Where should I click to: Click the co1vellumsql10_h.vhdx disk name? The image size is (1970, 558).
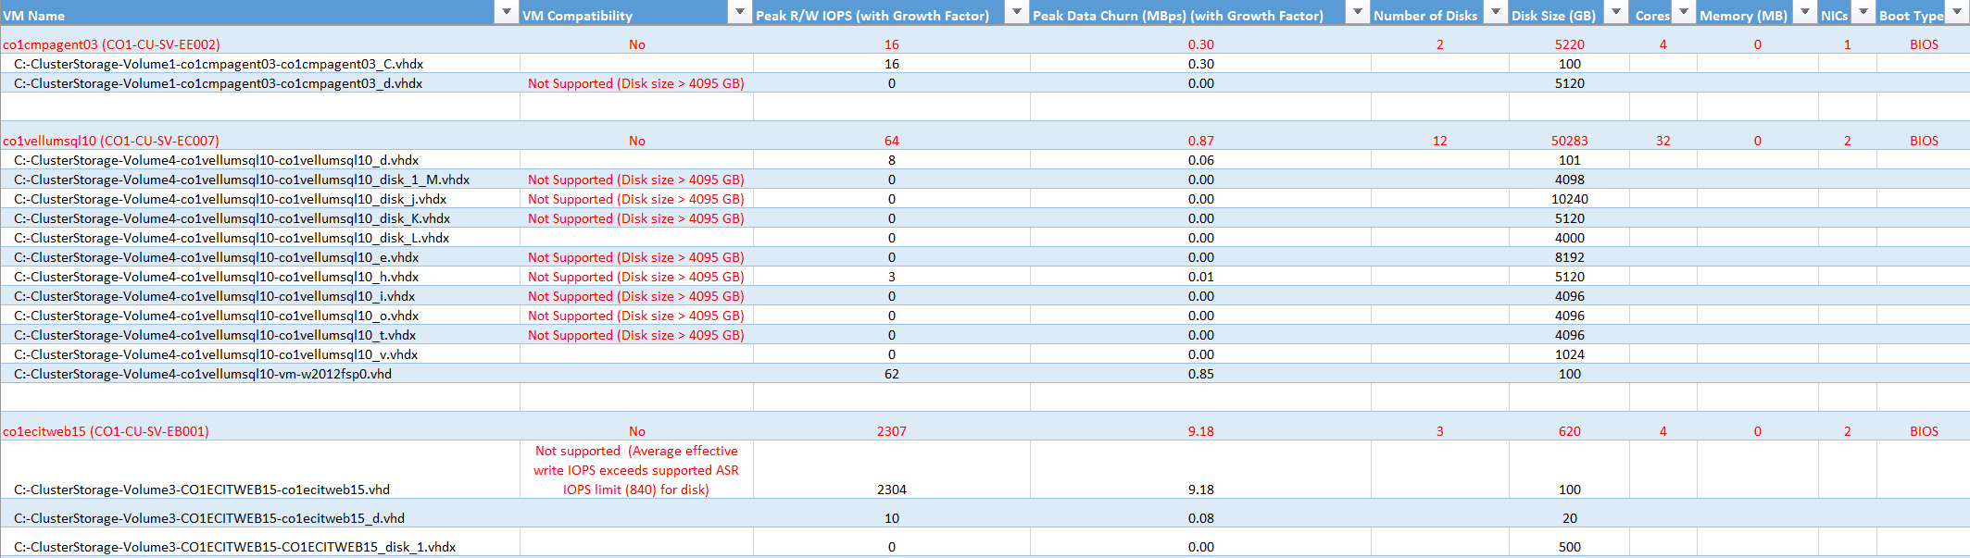[x=217, y=277]
